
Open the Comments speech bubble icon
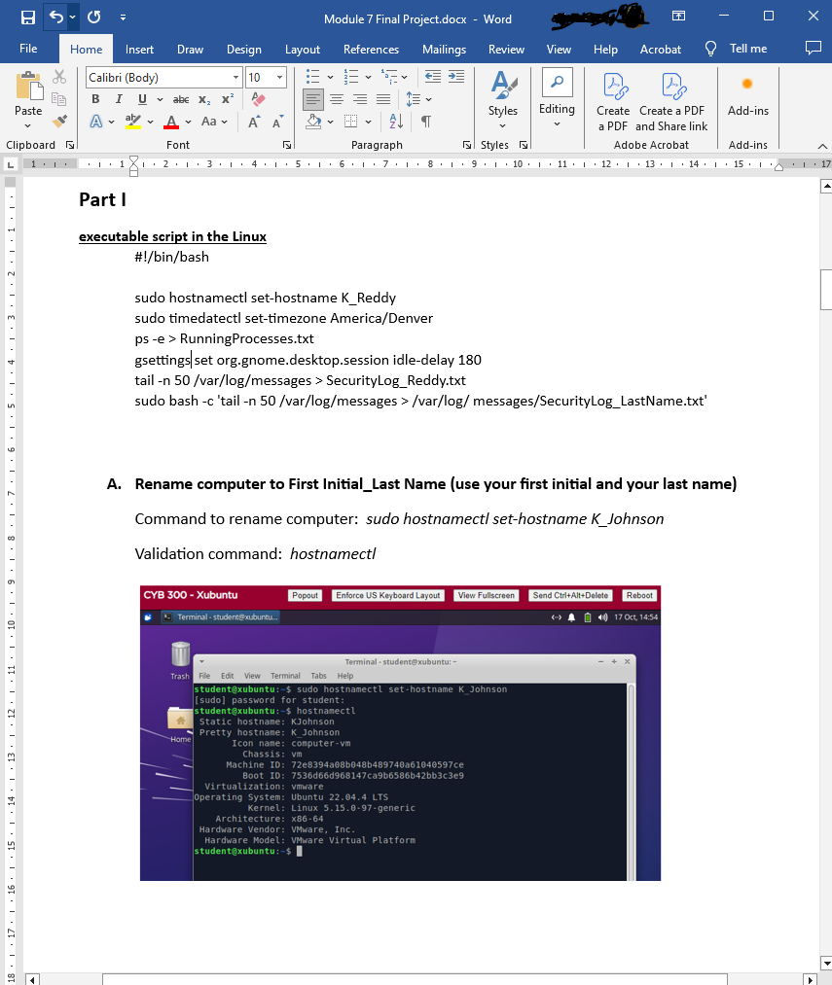pyautogui.click(x=814, y=48)
